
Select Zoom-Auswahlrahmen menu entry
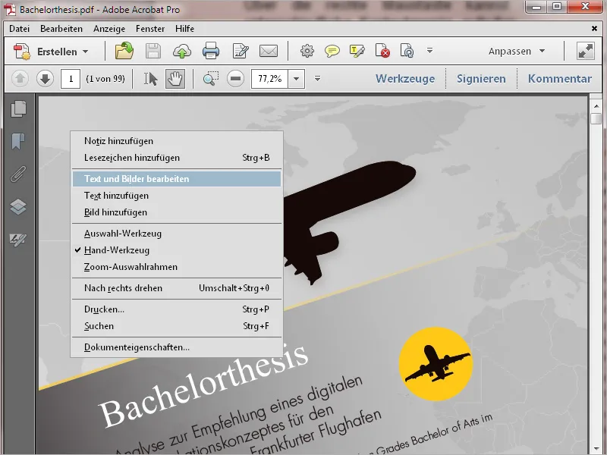click(x=177, y=267)
